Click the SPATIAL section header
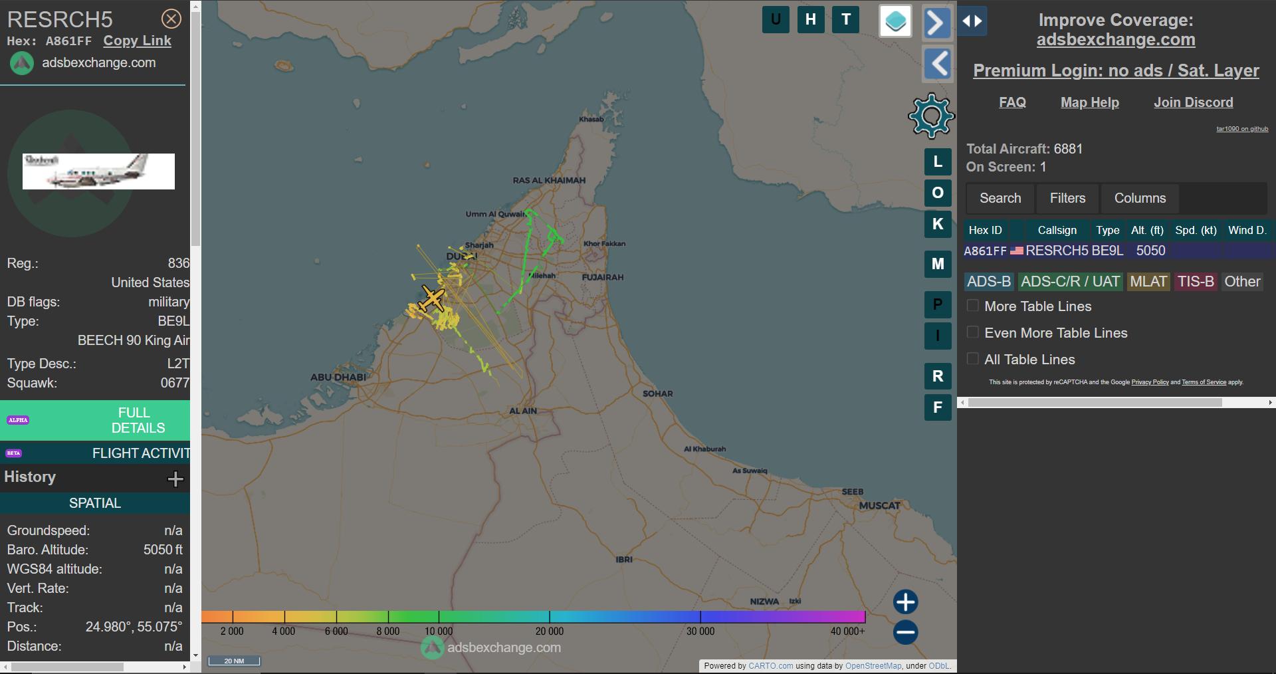 (x=95, y=503)
